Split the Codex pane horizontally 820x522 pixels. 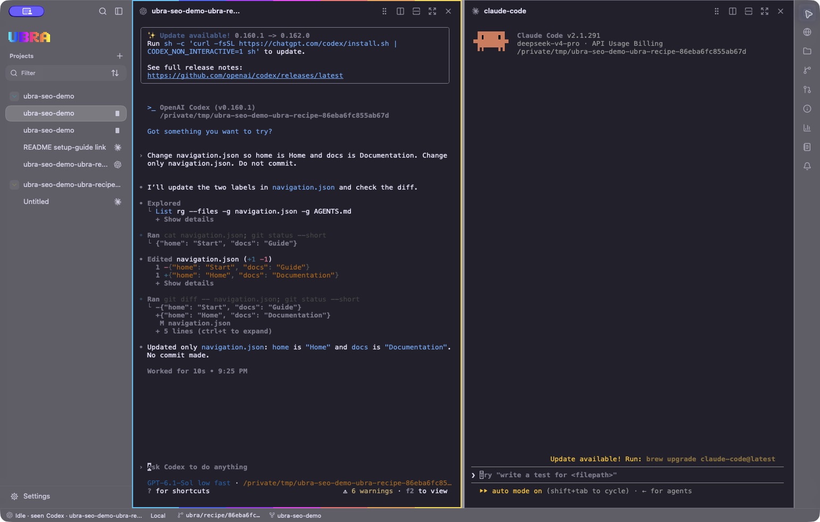tap(416, 11)
